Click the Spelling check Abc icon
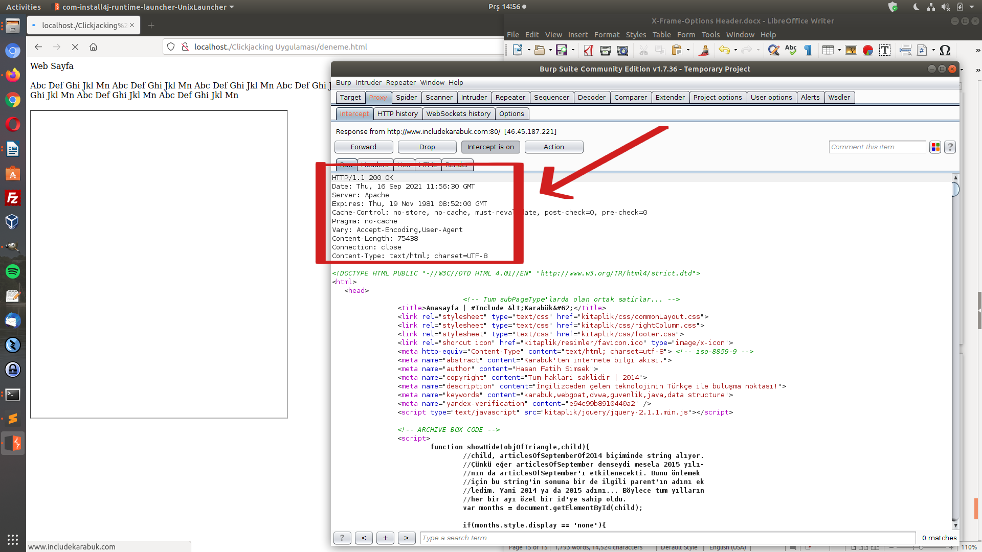Image resolution: width=982 pixels, height=552 pixels. (x=791, y=50)
